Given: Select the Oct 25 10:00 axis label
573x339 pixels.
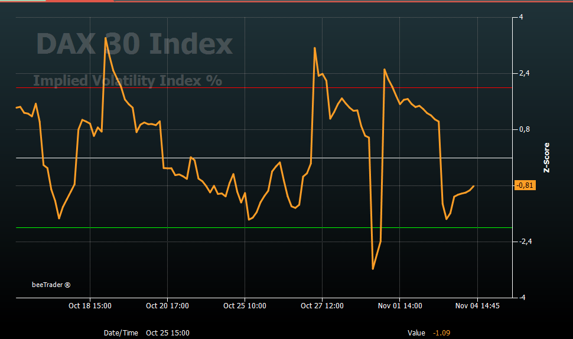Looking at the screenshot, I should [x=245, y=306].
